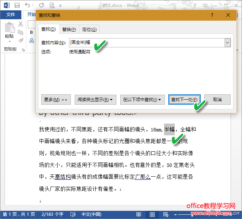The image size is (242, 219).
Task: Click the 使用通配符 option text
Action: (x=80, y=52)
